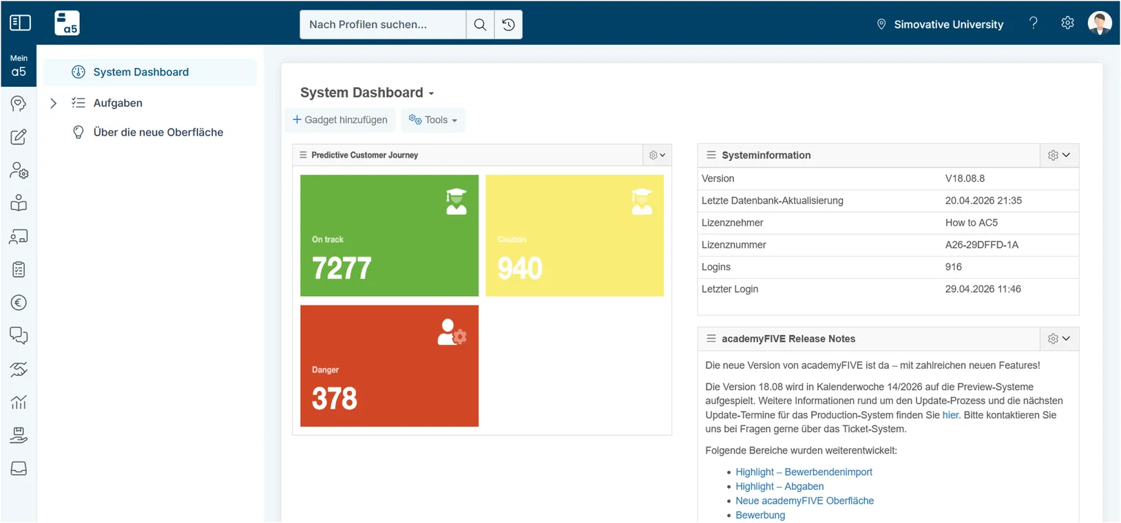The width and height of the screenshot is (1121, 523).
Task: Open the settings gear in header
Action: 1067,23
